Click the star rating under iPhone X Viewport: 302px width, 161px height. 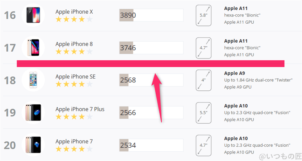pyautogui.click(x=74, y=19)
